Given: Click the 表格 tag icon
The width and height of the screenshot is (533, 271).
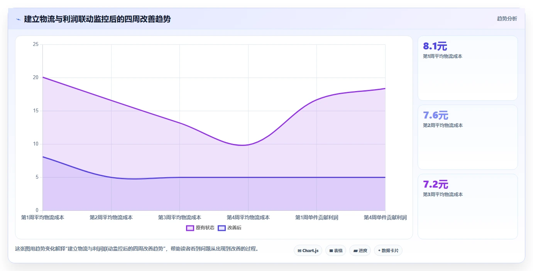Looking at the screenshot, I should pos(331,251).
